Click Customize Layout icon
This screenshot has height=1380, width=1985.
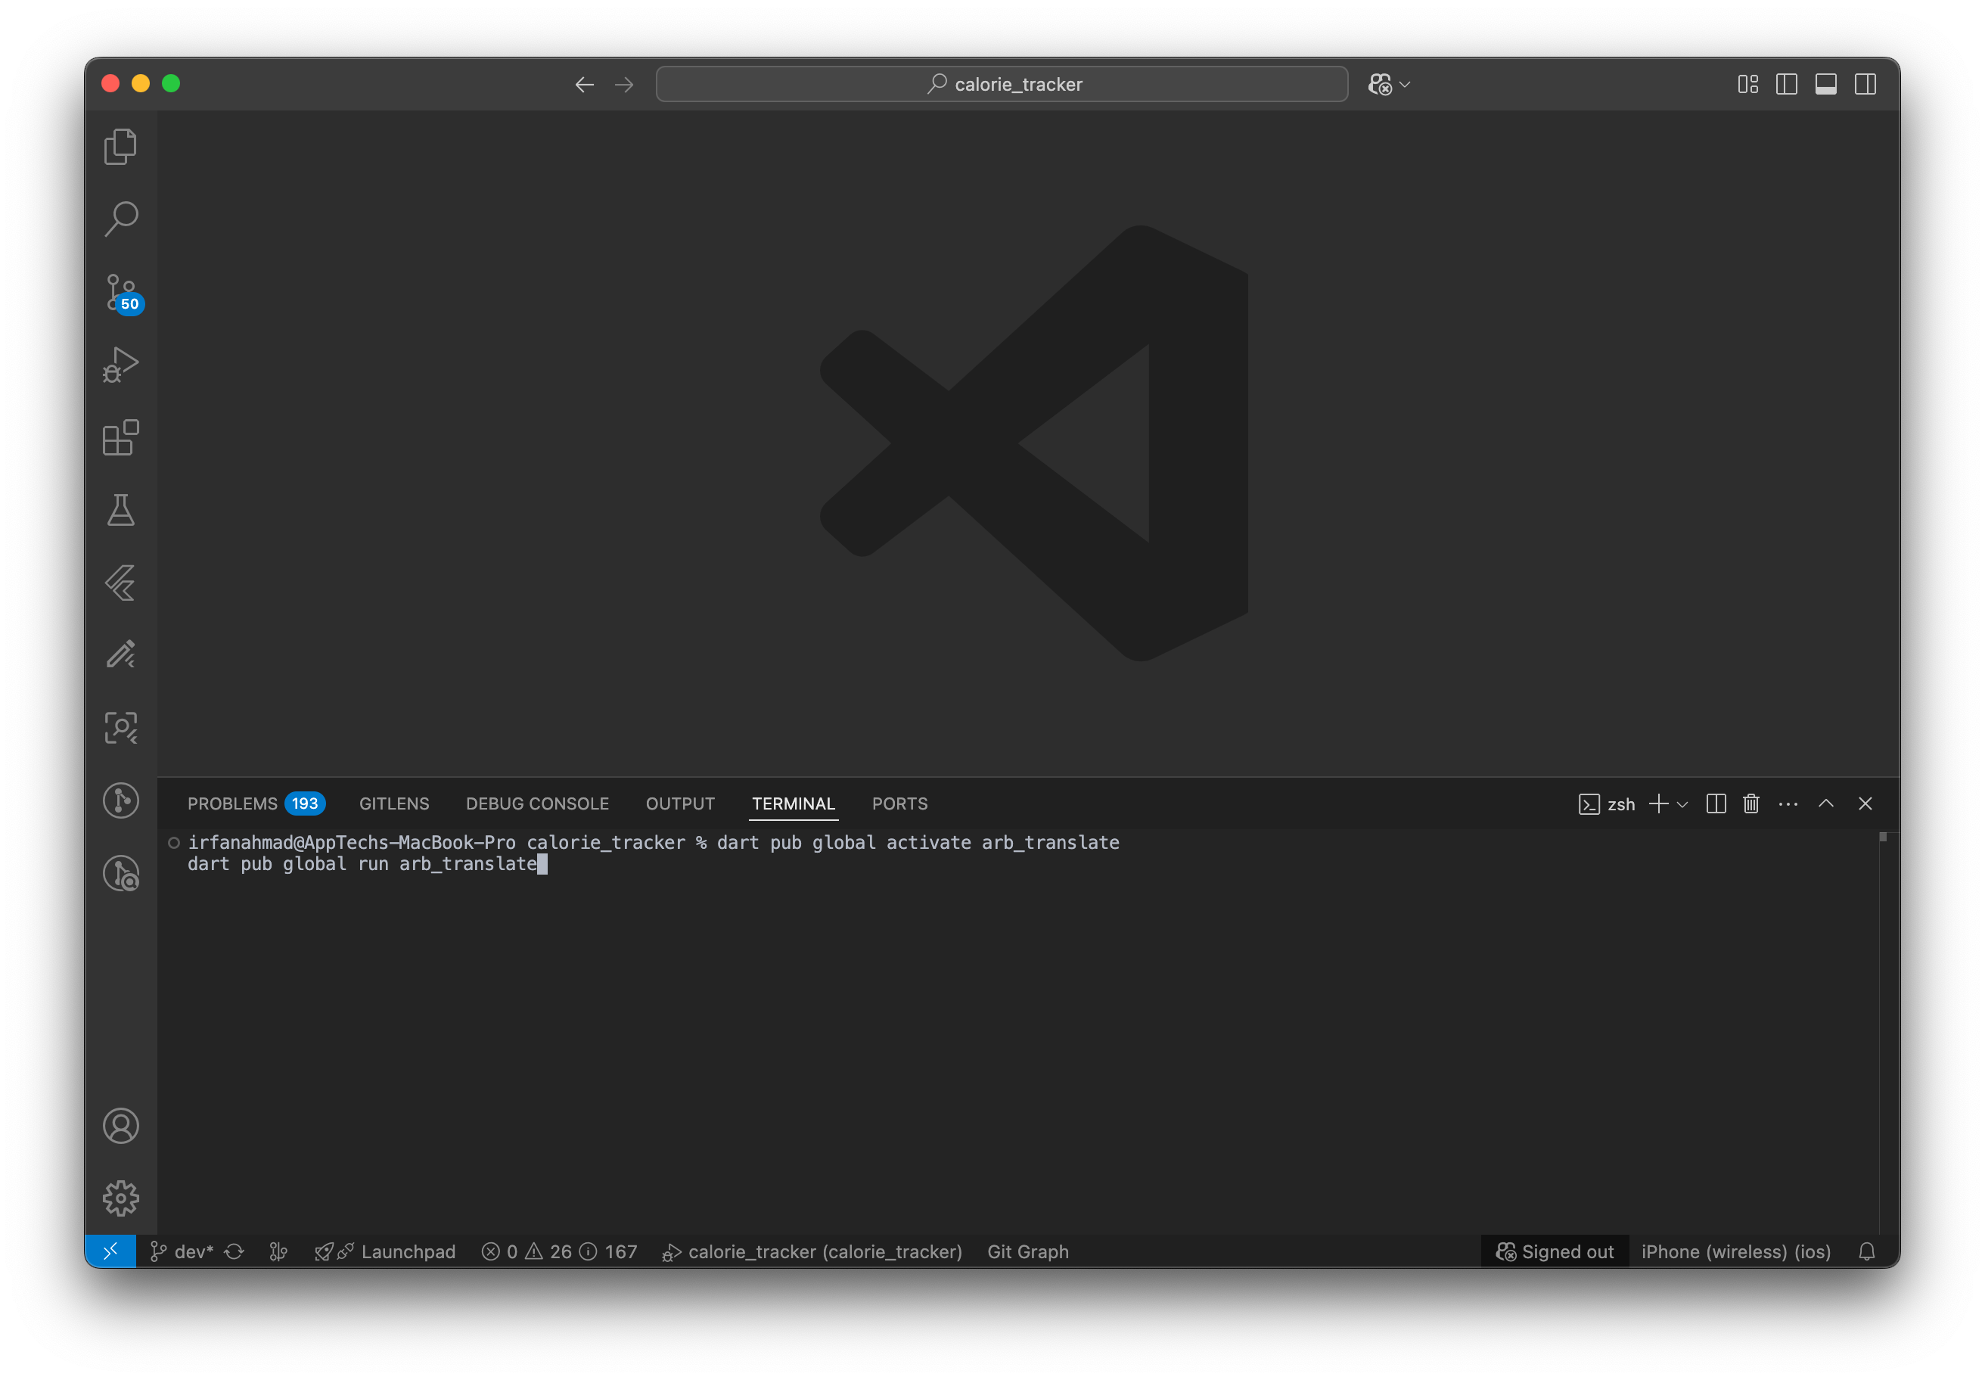[1748, 84]
